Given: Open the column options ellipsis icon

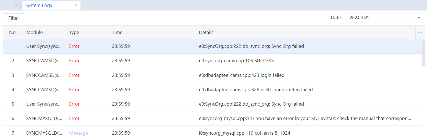Looking at the screenshot, I should click(420, 32).
